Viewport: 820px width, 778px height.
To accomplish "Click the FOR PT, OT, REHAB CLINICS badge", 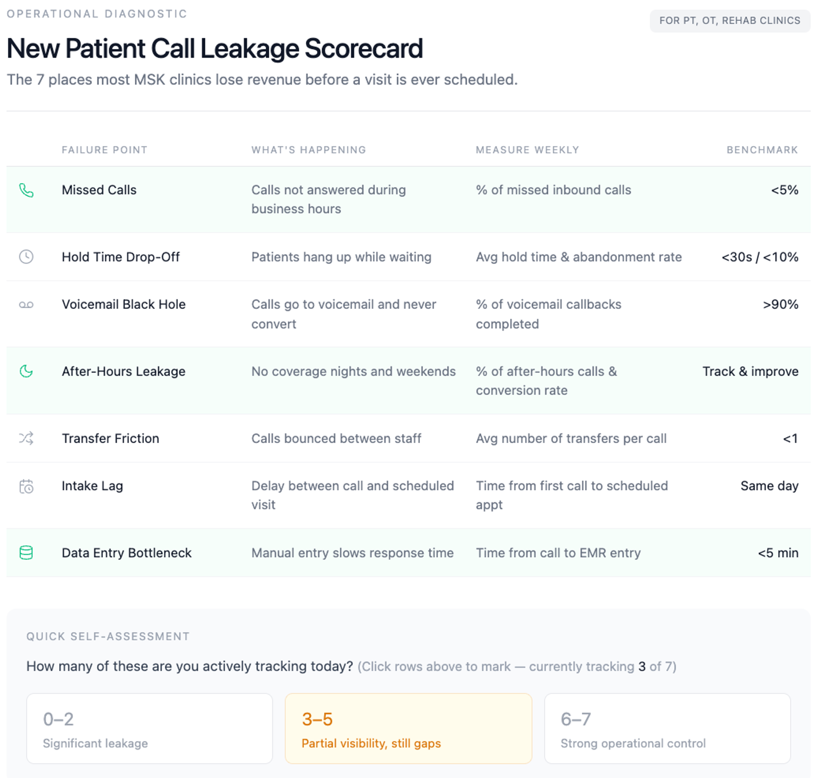I will click(x=730, y=21).
